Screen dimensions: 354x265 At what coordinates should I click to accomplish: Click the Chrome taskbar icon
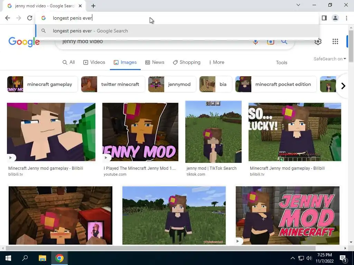click(59, 258)
